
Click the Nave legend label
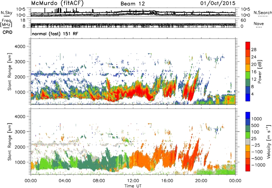pyautogui.click(x=259, y=23)
